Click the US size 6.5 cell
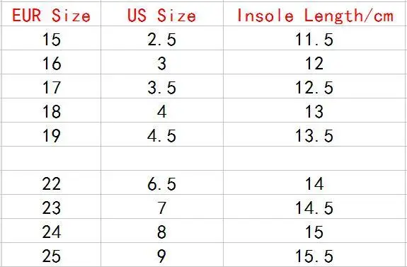 162,182
